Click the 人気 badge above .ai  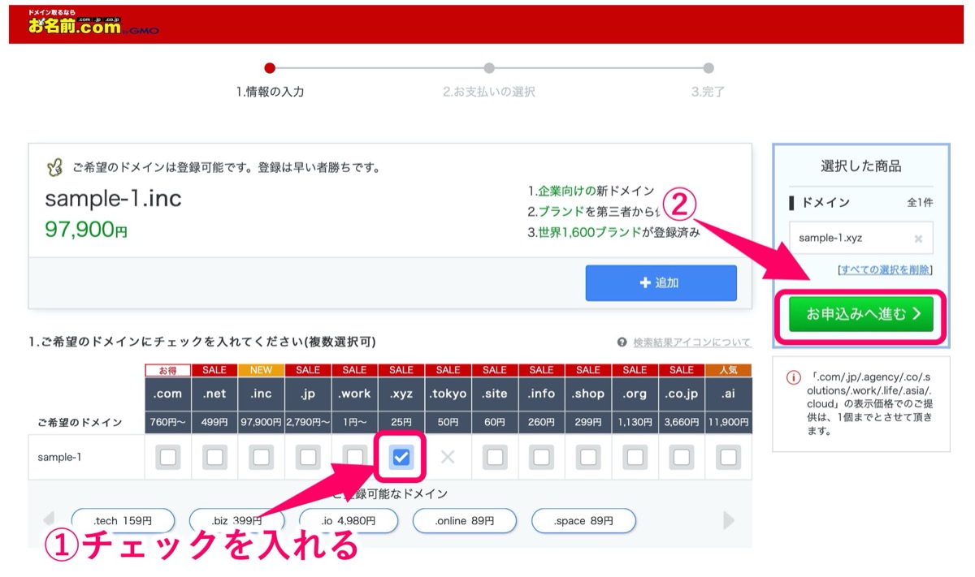pyautogui.click(x=729, y=370)
